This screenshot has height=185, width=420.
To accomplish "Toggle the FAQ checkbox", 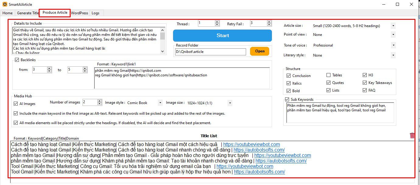I will pos(365,90).
